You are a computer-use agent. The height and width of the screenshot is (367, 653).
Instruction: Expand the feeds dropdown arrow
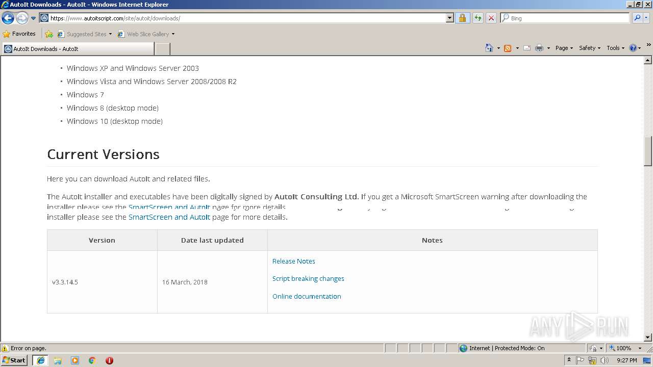pyautogui.click(x=517, y=48)
